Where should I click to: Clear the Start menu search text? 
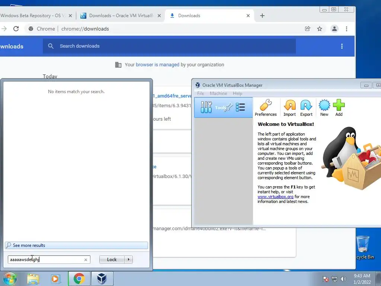tap(86, 260)
